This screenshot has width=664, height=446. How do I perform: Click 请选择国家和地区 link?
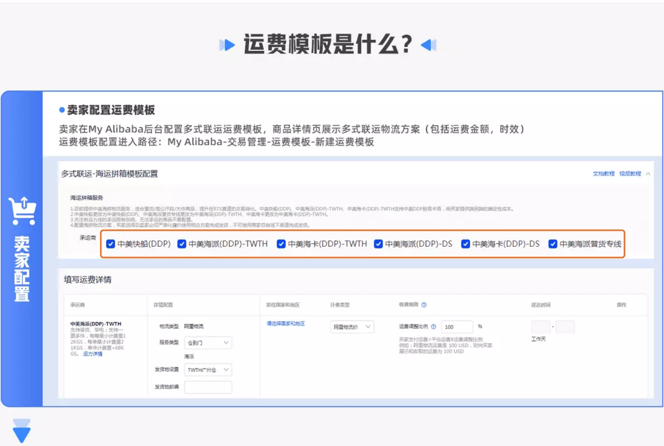tap(286, 323)
